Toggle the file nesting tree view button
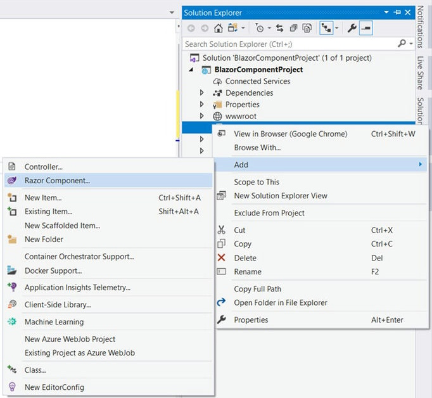Viewport: 432px width, 398px height. pyautogui.click(x=326, y=28)
